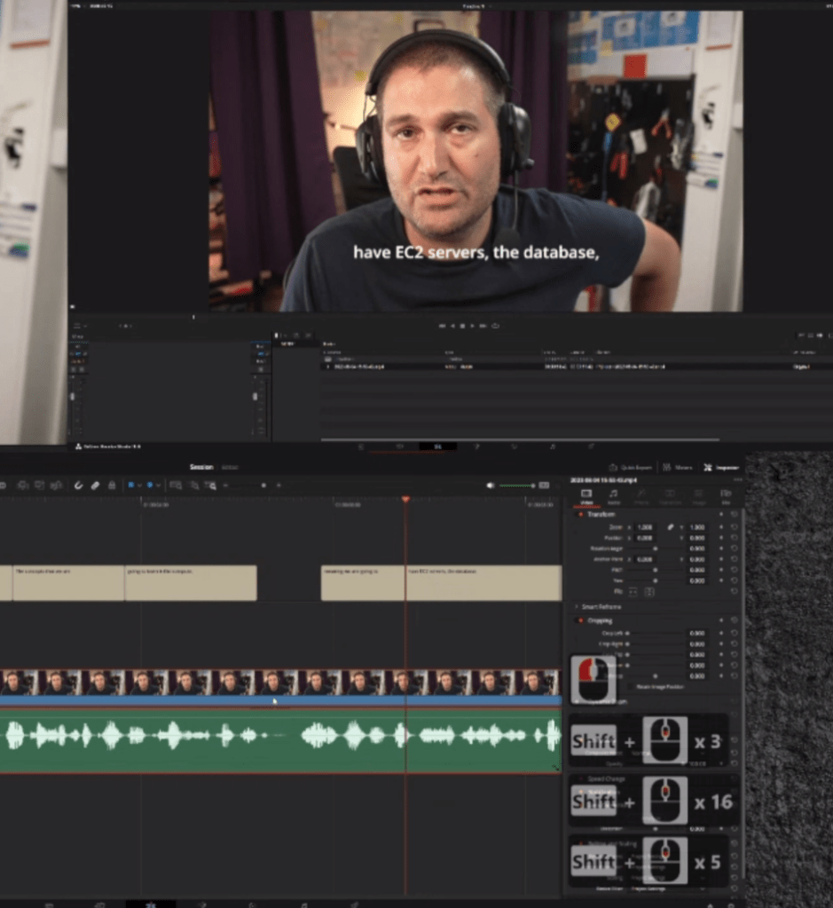
Task: Select the video clip thumbnail strip
Action: coord(280,683)
